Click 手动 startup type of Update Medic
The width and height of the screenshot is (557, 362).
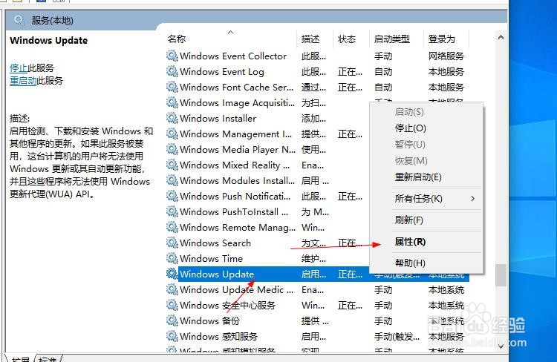383,290
